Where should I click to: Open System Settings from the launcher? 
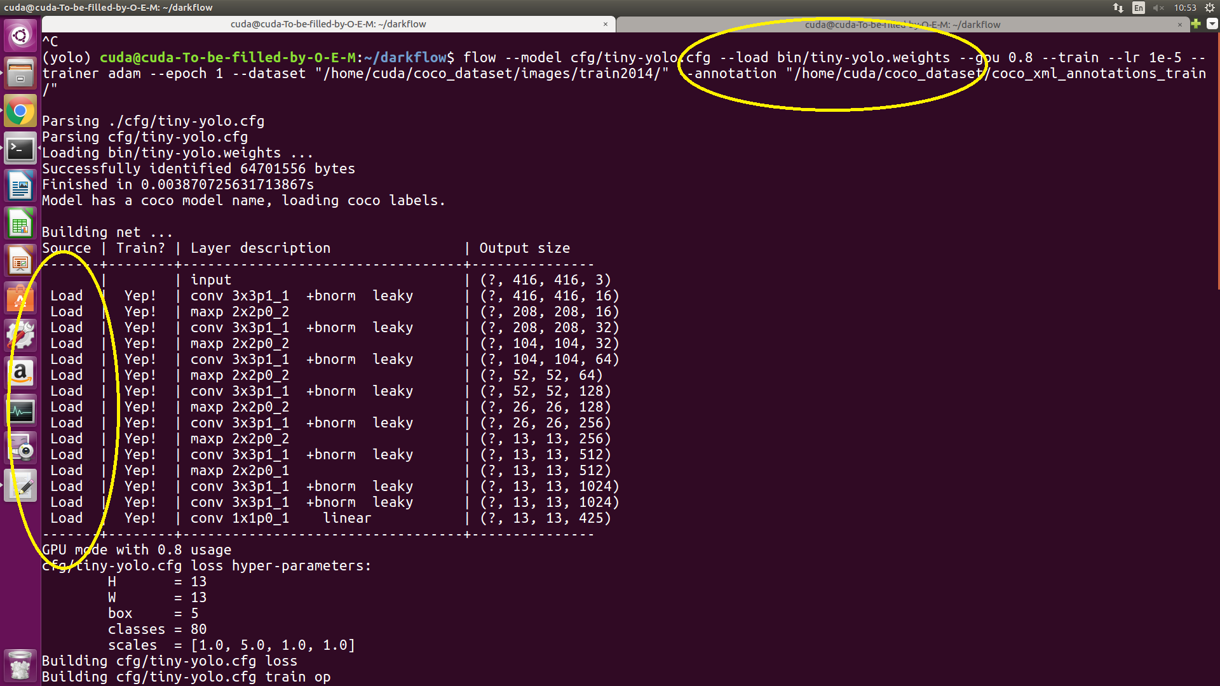(x=20, y=335)
